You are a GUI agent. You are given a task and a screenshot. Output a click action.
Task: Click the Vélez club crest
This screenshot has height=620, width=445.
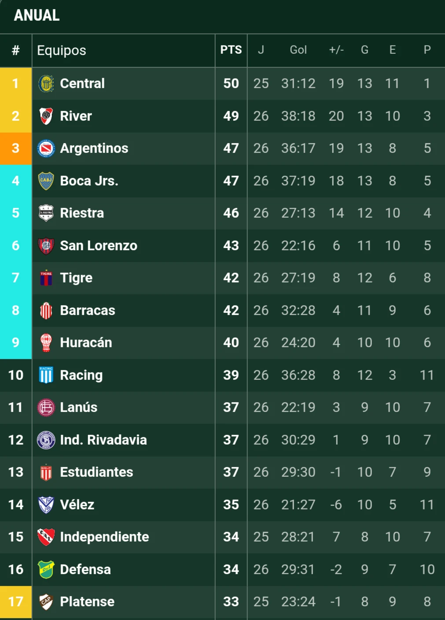coord(46,505)
